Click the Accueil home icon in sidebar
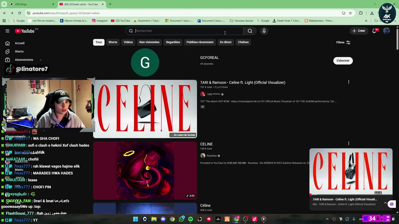The image size is (399, 224). tap(7, 43)
